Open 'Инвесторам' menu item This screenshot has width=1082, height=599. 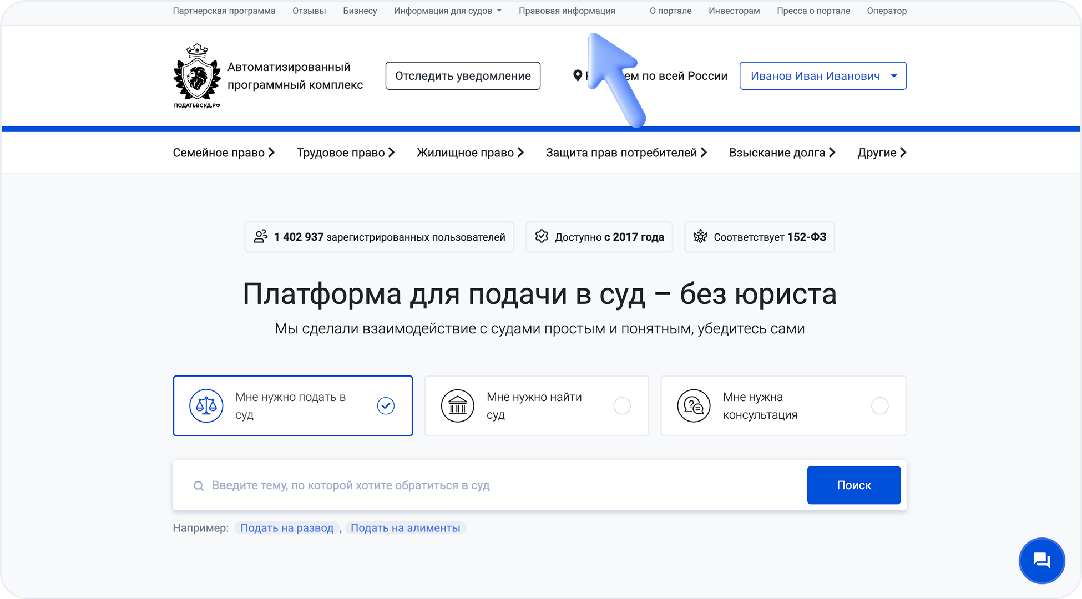click(x=734, y=11)
